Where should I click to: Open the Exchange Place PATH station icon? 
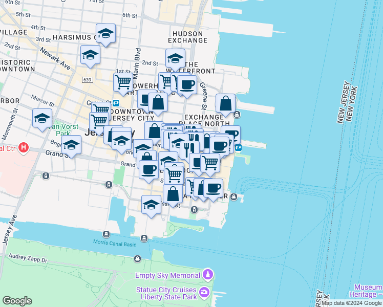[x=239, y=148]
